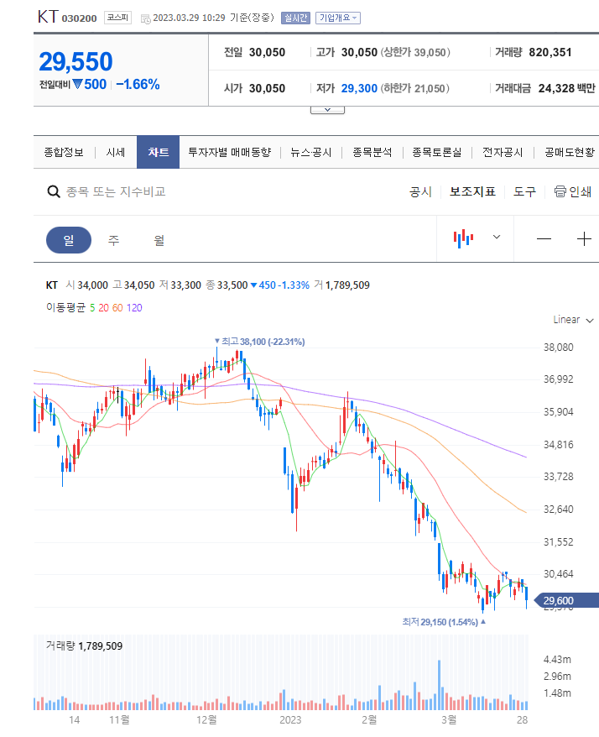599x737 pixels.
Task: Click the 시가 30,050 value
Action: pyautogui.click(x=267, y=88)
